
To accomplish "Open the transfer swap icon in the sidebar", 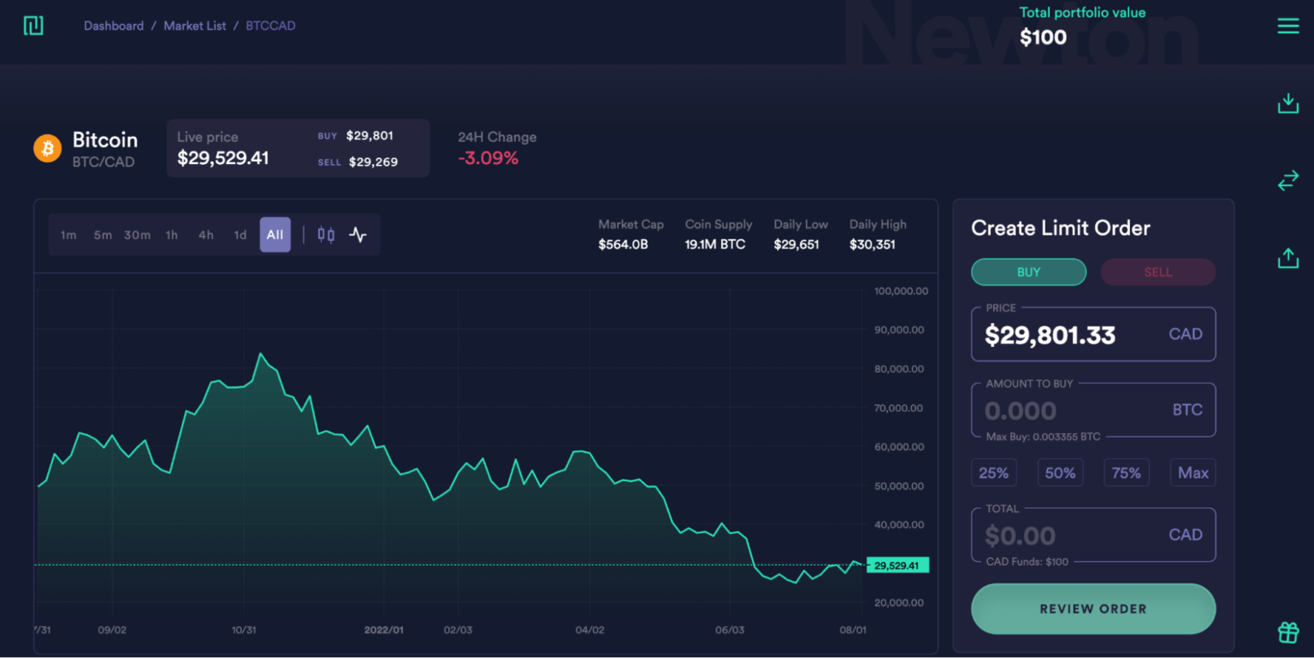I will pos(1288,180).
